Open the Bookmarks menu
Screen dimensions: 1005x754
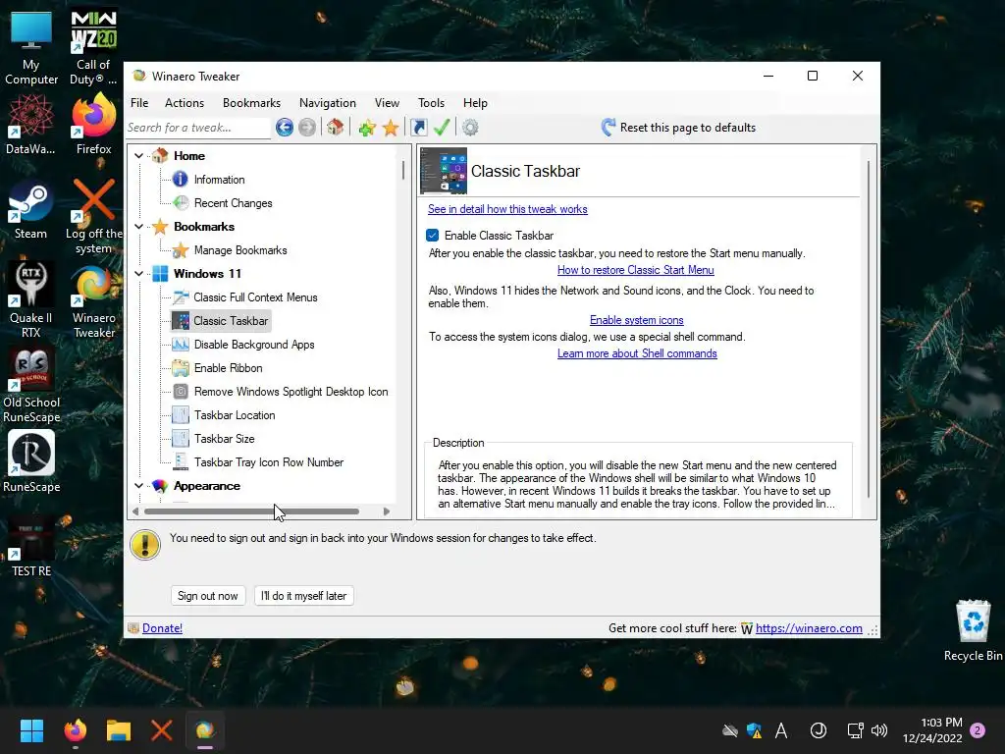[251, 102]
